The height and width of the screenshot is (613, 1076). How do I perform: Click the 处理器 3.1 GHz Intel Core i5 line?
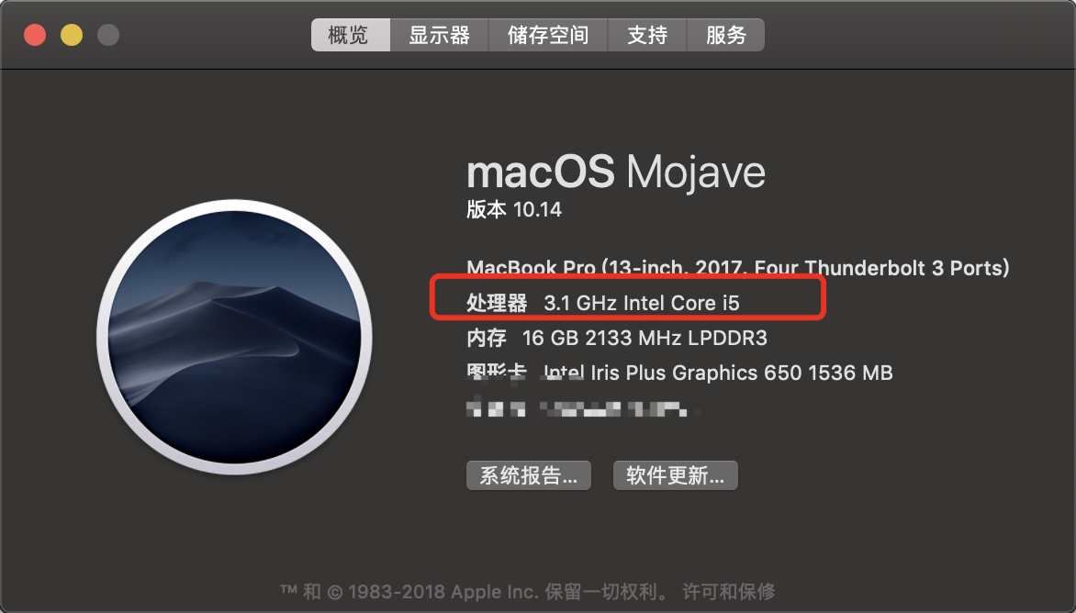tap(603, 303)
